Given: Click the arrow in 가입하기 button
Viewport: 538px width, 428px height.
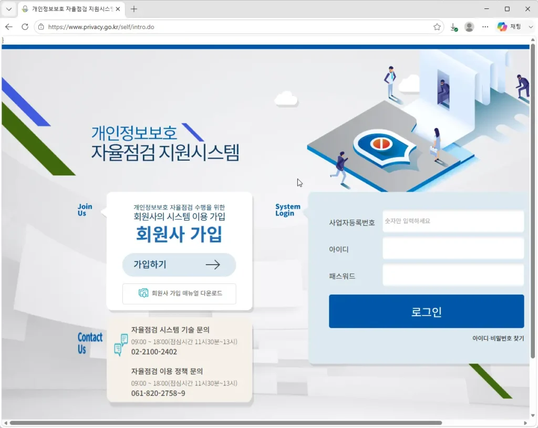Looking at the screenshot, I should point(213,265).
